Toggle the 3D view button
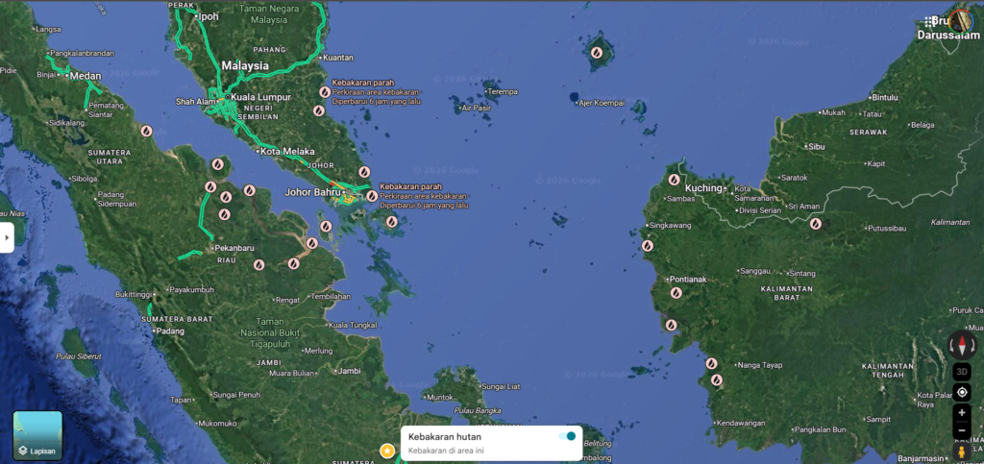 click(x=962, y=372)
